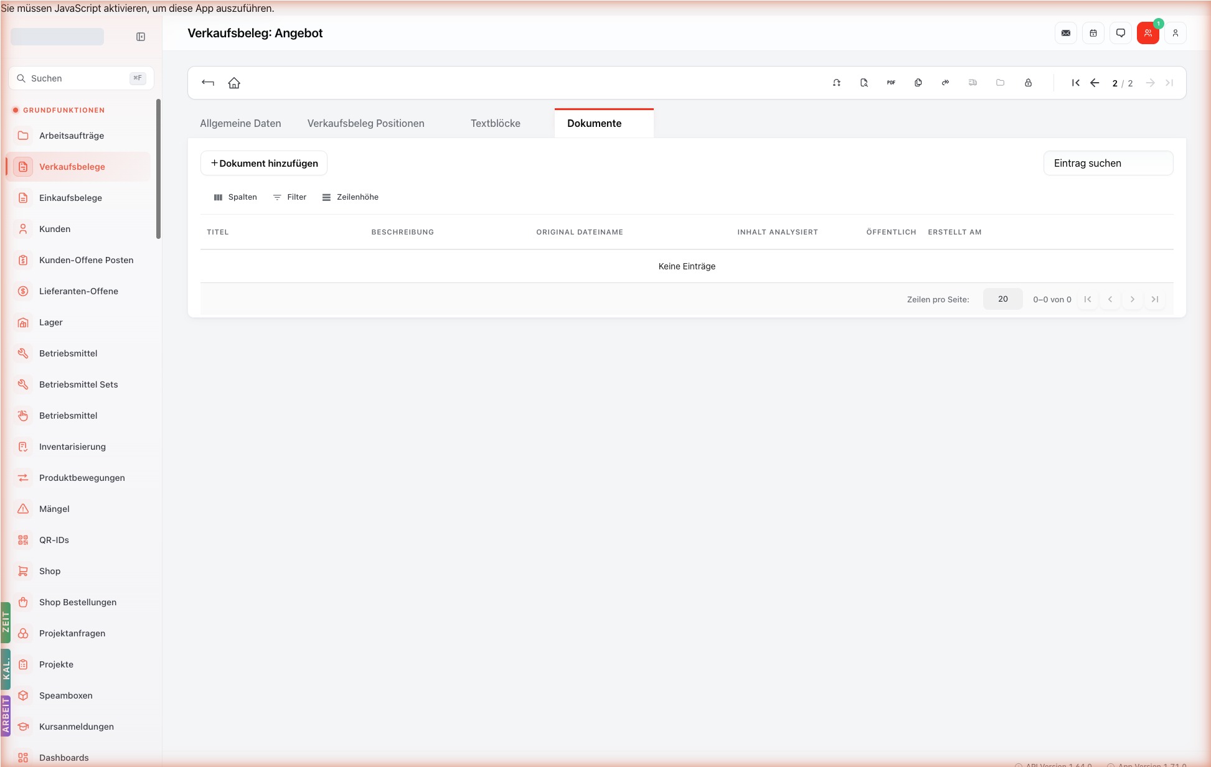Open Betriebsmittel Sets in the sidebar
Screen dimensions: 1211x767
(x=78, y=384)
